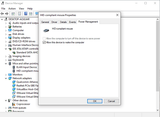Select the Power Management tab
The image size is (160, 117).
coord(88,22)
